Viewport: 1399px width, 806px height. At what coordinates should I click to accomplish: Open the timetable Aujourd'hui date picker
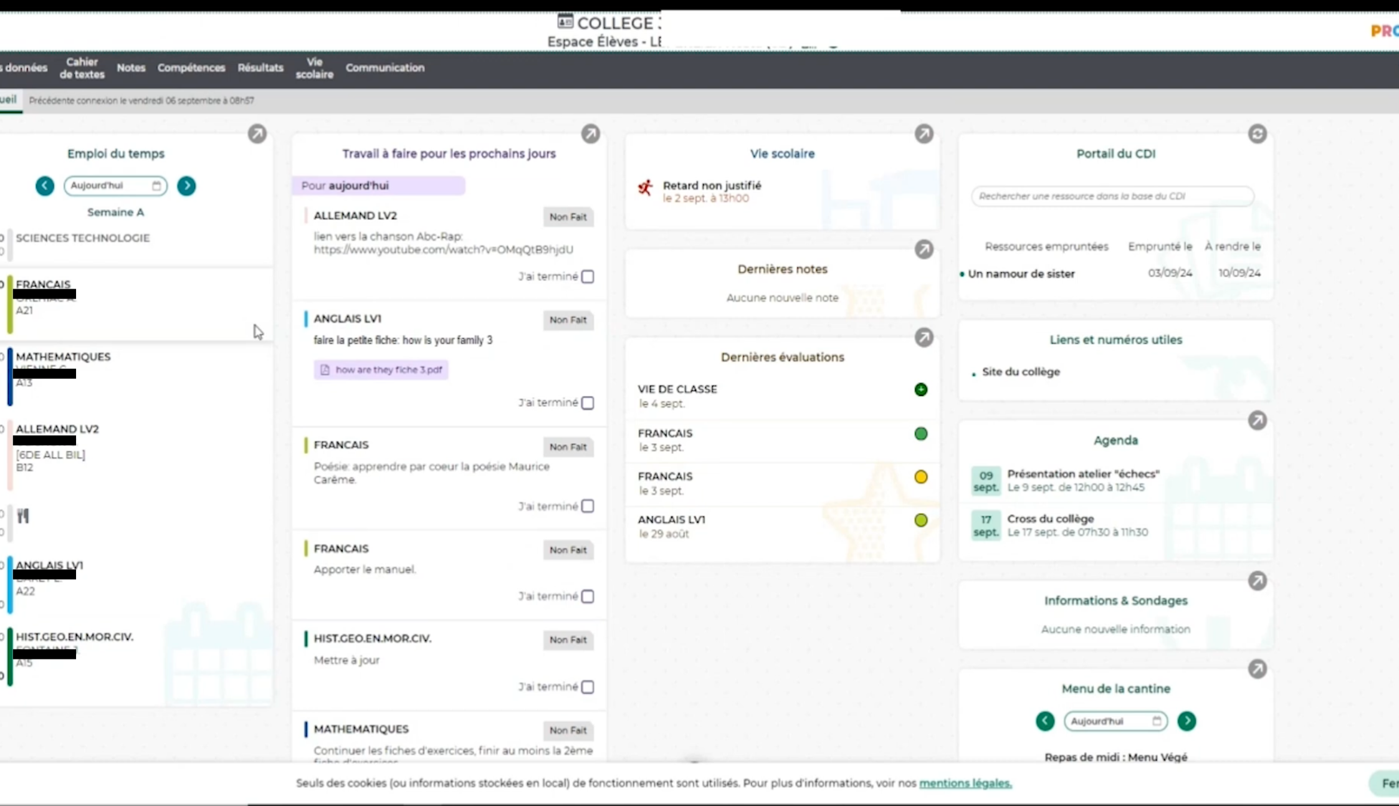point(115,186)
